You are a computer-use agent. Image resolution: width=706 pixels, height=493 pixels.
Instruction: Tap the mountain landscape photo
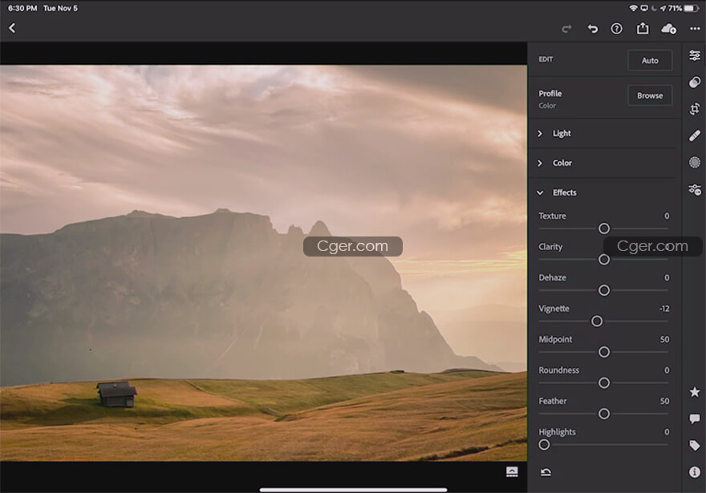point(263,263)
